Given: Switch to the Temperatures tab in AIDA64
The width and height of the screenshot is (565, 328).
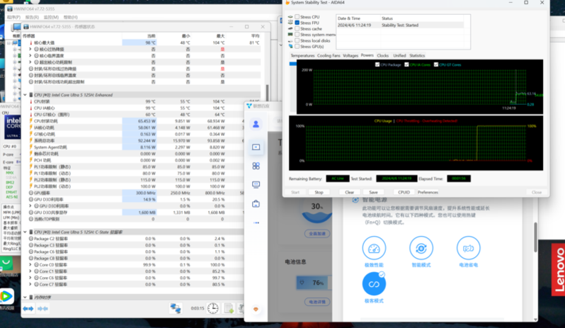Looking at the screenshot, I should click(x=302, y=55).
